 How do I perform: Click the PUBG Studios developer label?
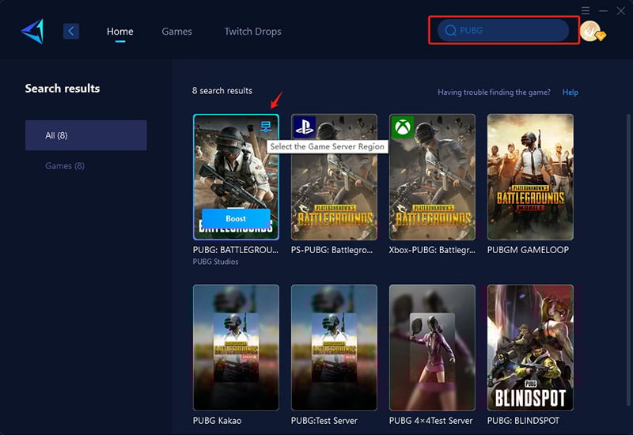coord(215,262)
